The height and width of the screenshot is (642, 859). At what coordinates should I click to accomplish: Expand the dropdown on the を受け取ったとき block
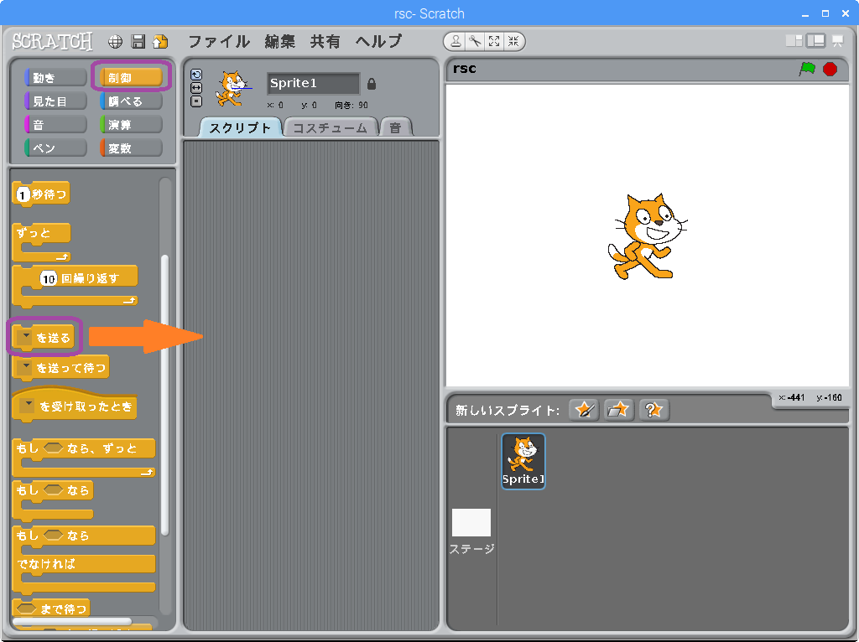(29, 406)
